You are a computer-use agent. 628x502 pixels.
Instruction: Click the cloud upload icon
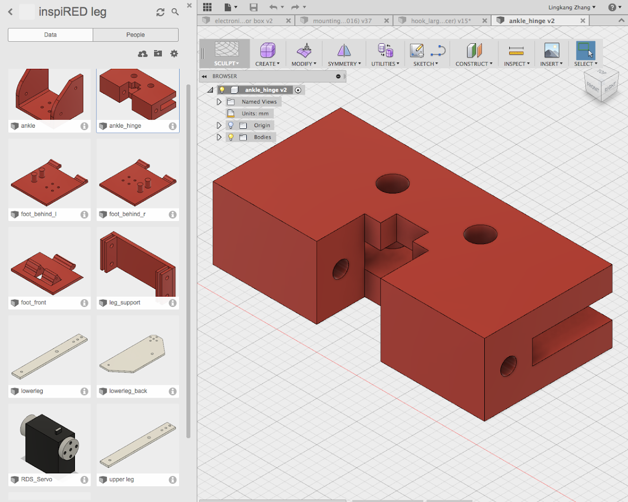click(142, 54)
